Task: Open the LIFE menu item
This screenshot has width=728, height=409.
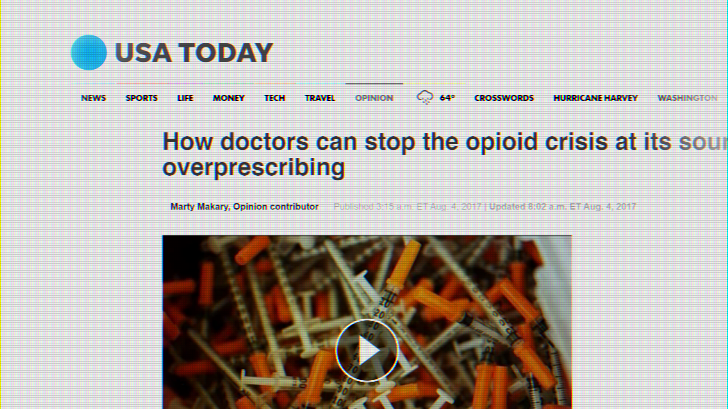Action: (x=185, y=98)
